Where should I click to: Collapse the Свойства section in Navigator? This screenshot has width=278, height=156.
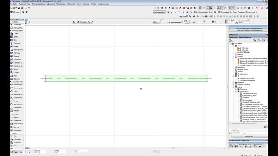(231, 130)
